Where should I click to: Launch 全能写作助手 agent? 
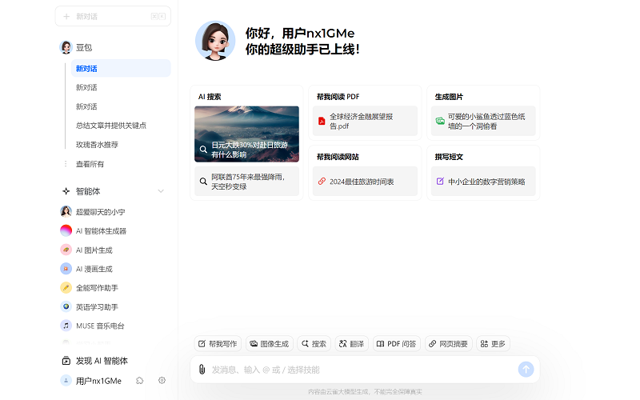tap(96, 288)
